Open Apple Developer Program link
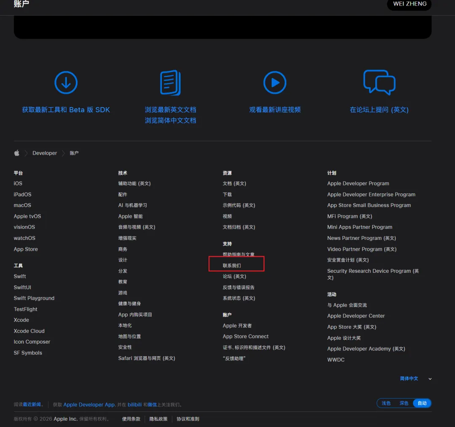Screen dimensions: 455x427 point(358,183)
